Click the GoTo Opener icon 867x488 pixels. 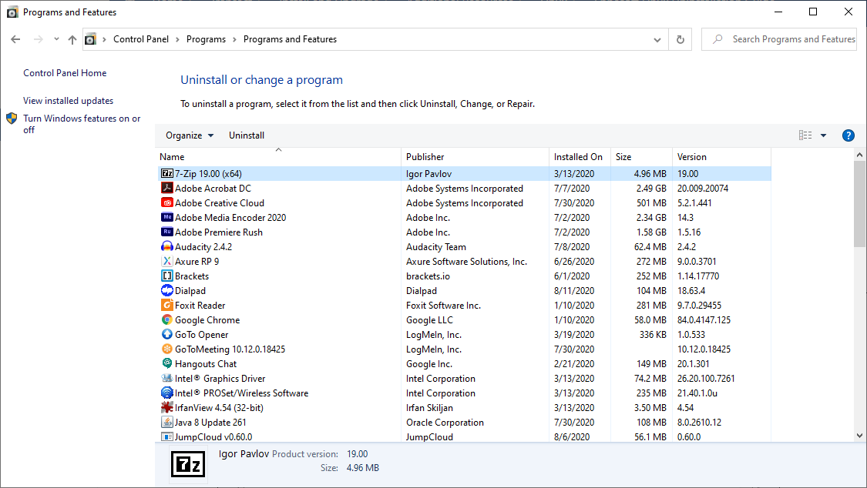(x=167, y=335)
